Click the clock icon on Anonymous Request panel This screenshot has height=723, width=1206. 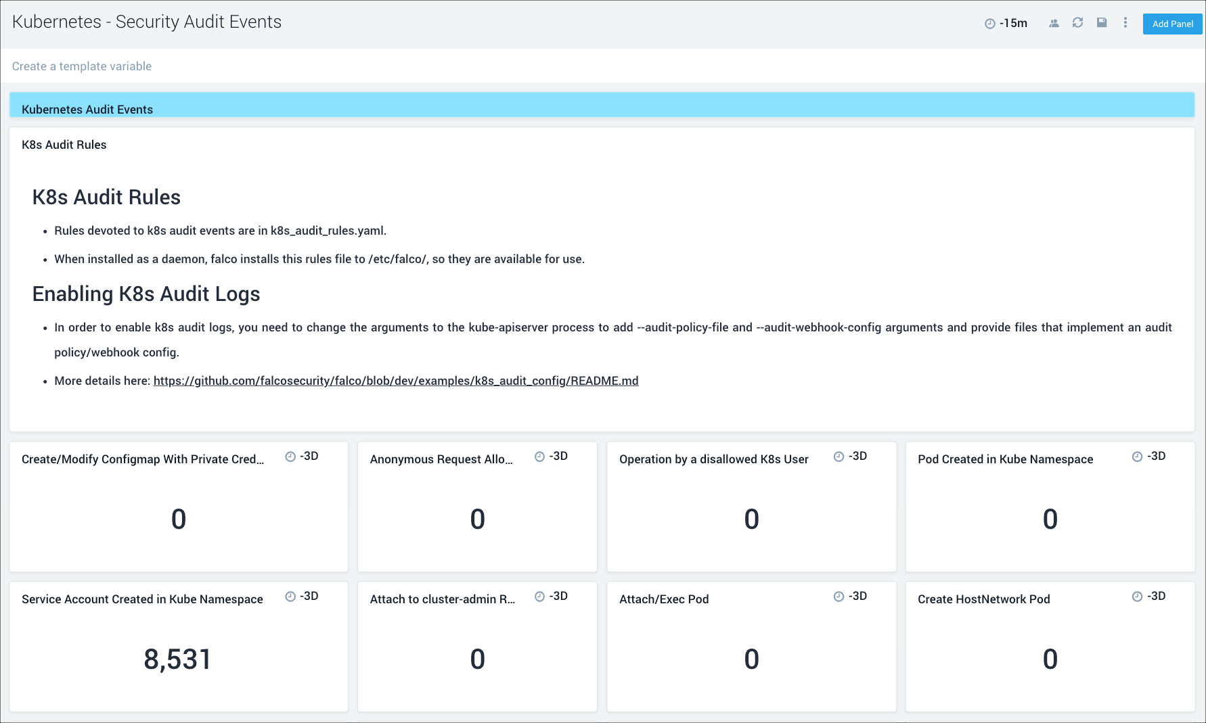pos(539,457)
